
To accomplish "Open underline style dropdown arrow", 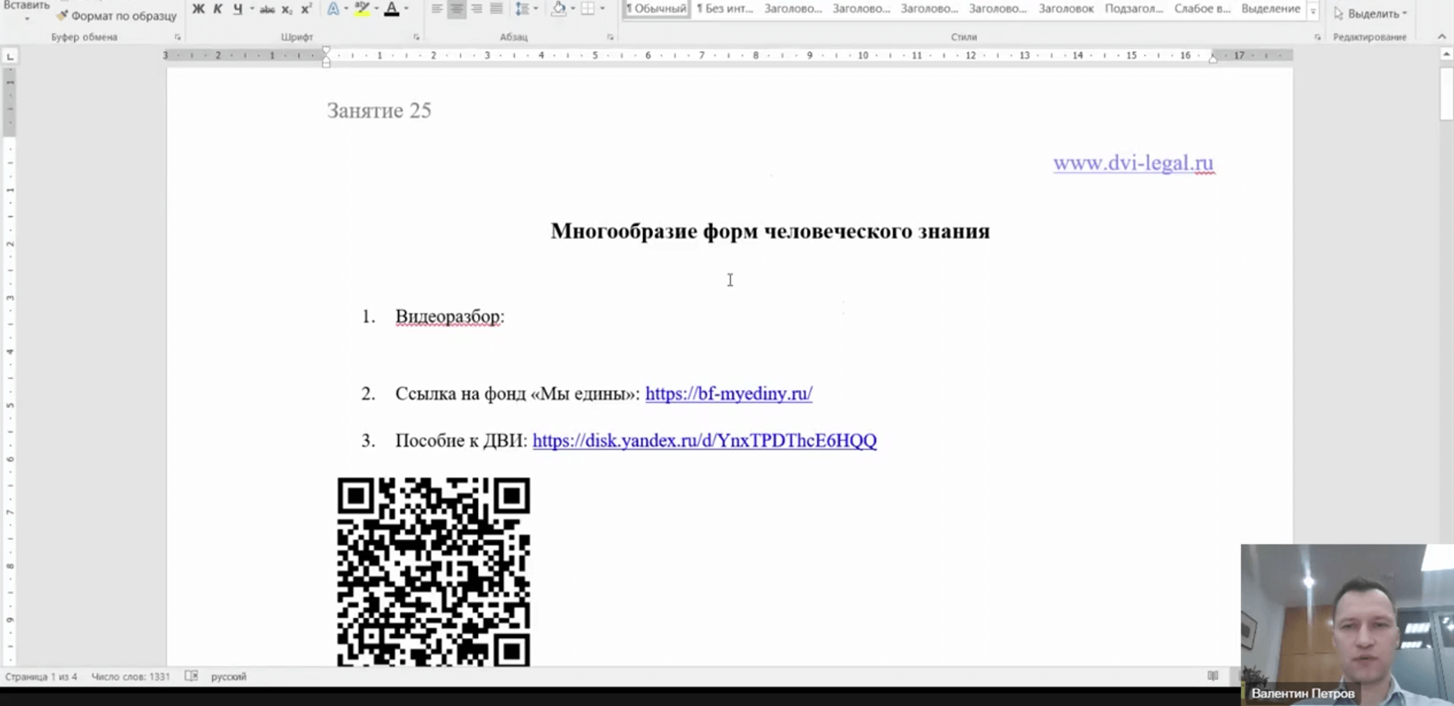I will [x=251, y=9].
